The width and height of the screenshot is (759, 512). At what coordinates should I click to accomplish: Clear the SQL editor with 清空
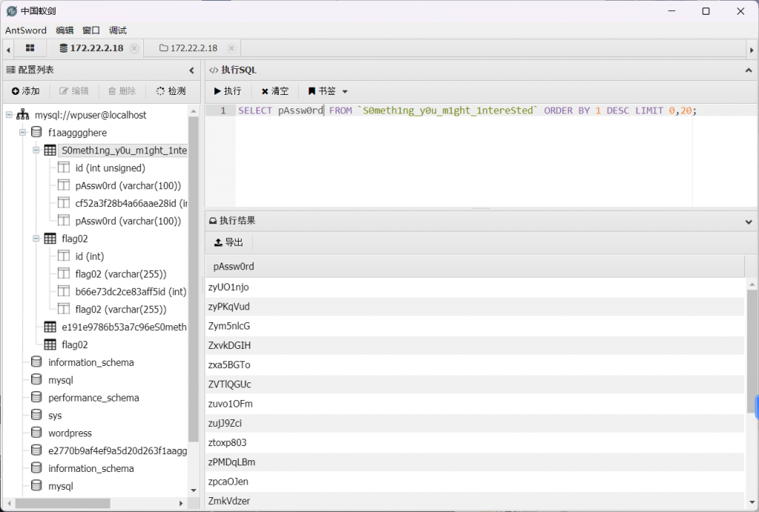pyautogui.click(x=275, y=91)
